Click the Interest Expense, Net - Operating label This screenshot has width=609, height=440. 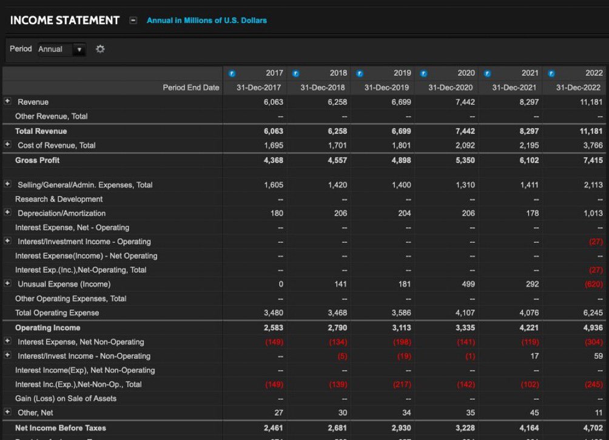(x=72, y=227)
